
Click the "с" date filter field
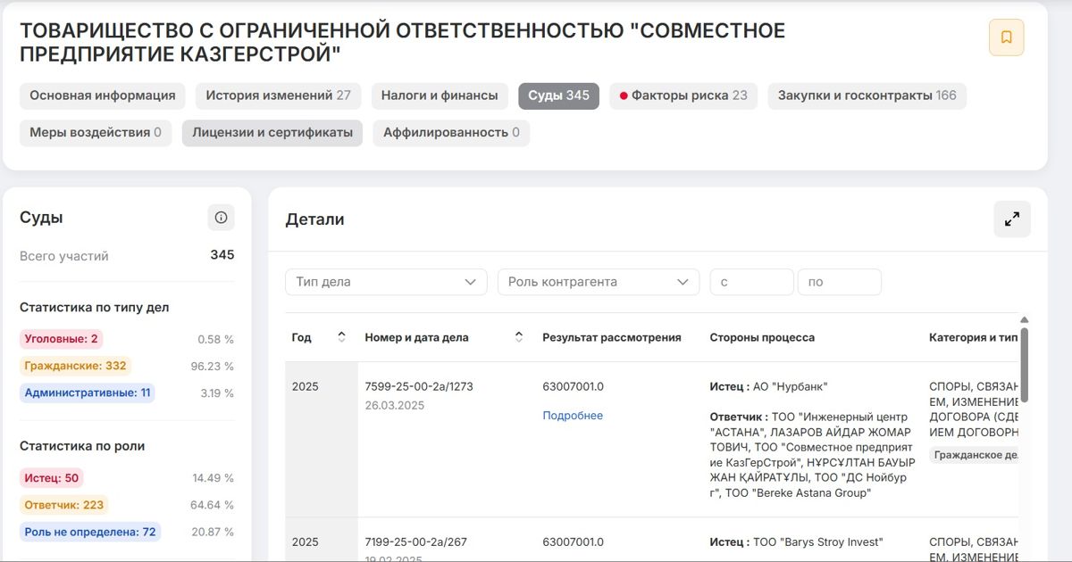(751, 281)
